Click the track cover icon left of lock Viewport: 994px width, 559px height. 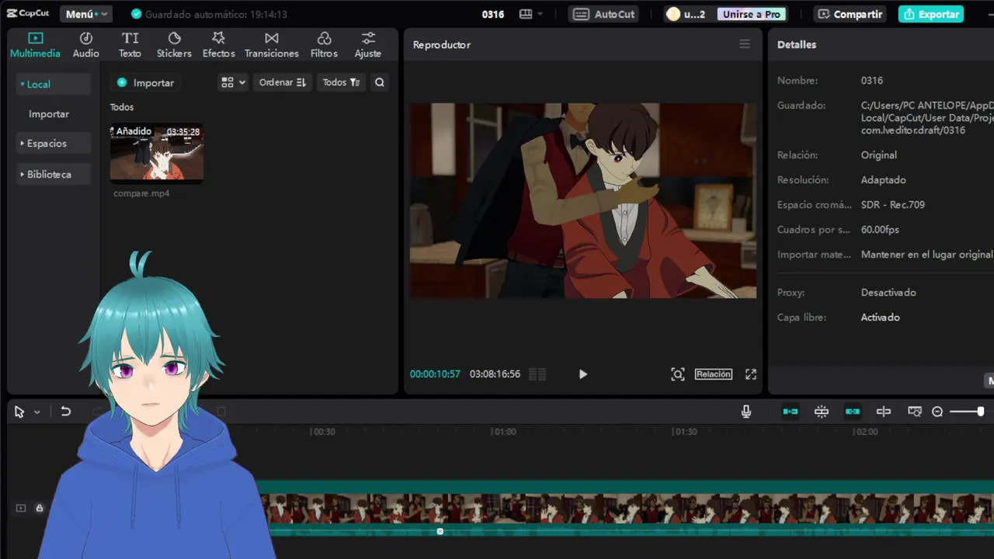(21, 508)
